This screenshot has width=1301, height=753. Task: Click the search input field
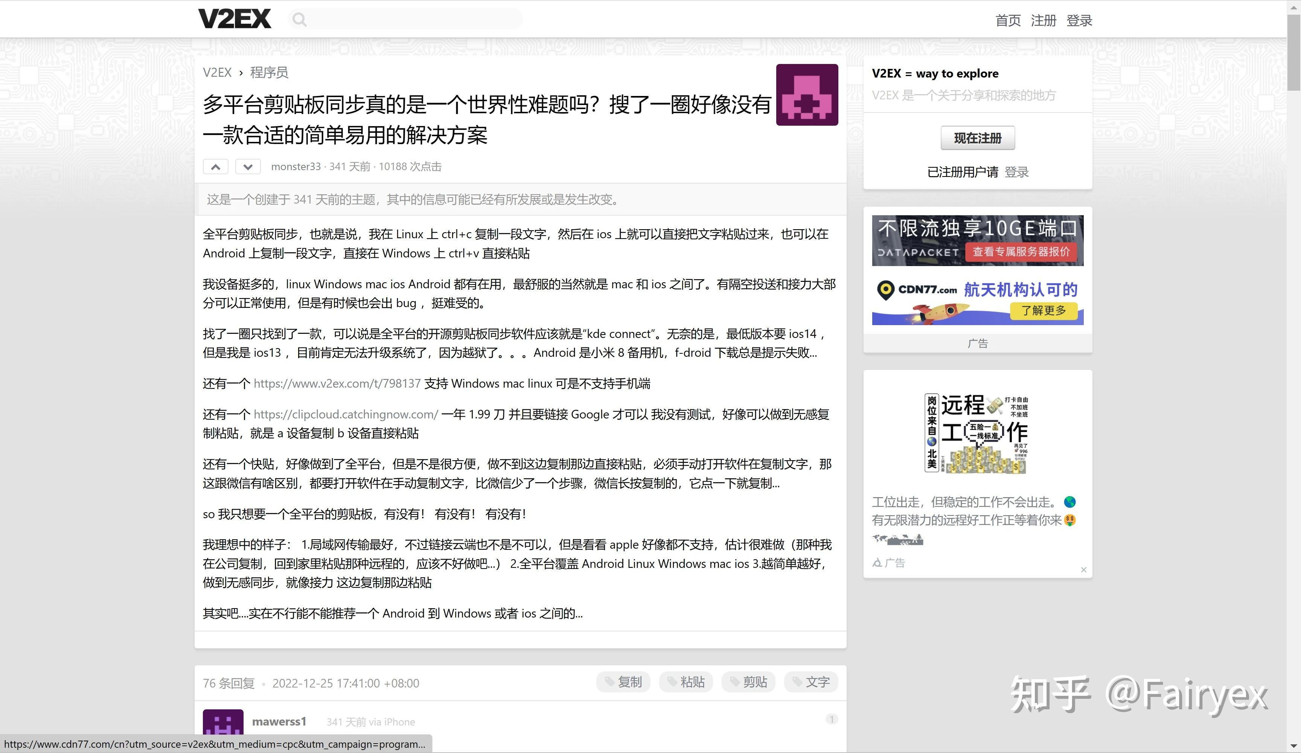[408, 19]
